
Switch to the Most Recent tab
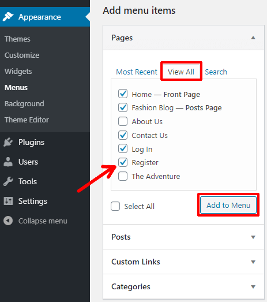(137, 72)
